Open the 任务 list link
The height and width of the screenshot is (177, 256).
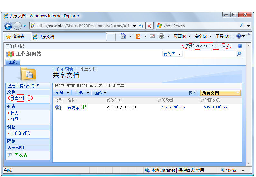coord(15,119)
